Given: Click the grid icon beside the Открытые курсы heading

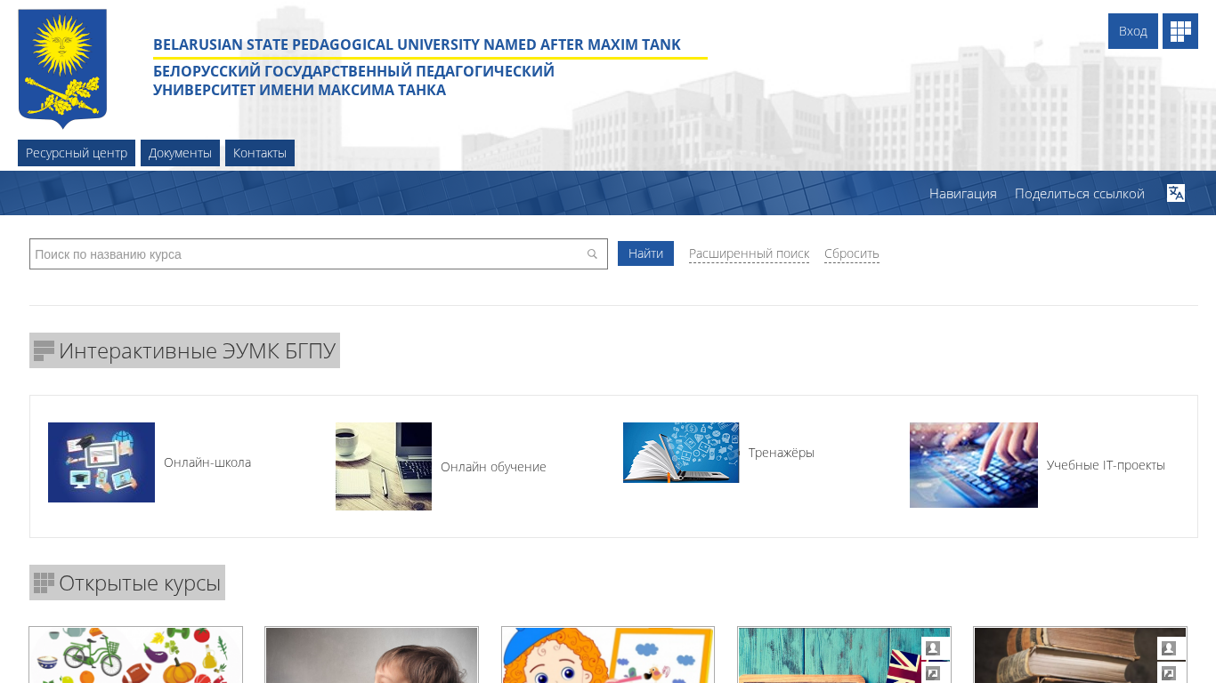Looking at the screenshot, I should tap(45, 583).
